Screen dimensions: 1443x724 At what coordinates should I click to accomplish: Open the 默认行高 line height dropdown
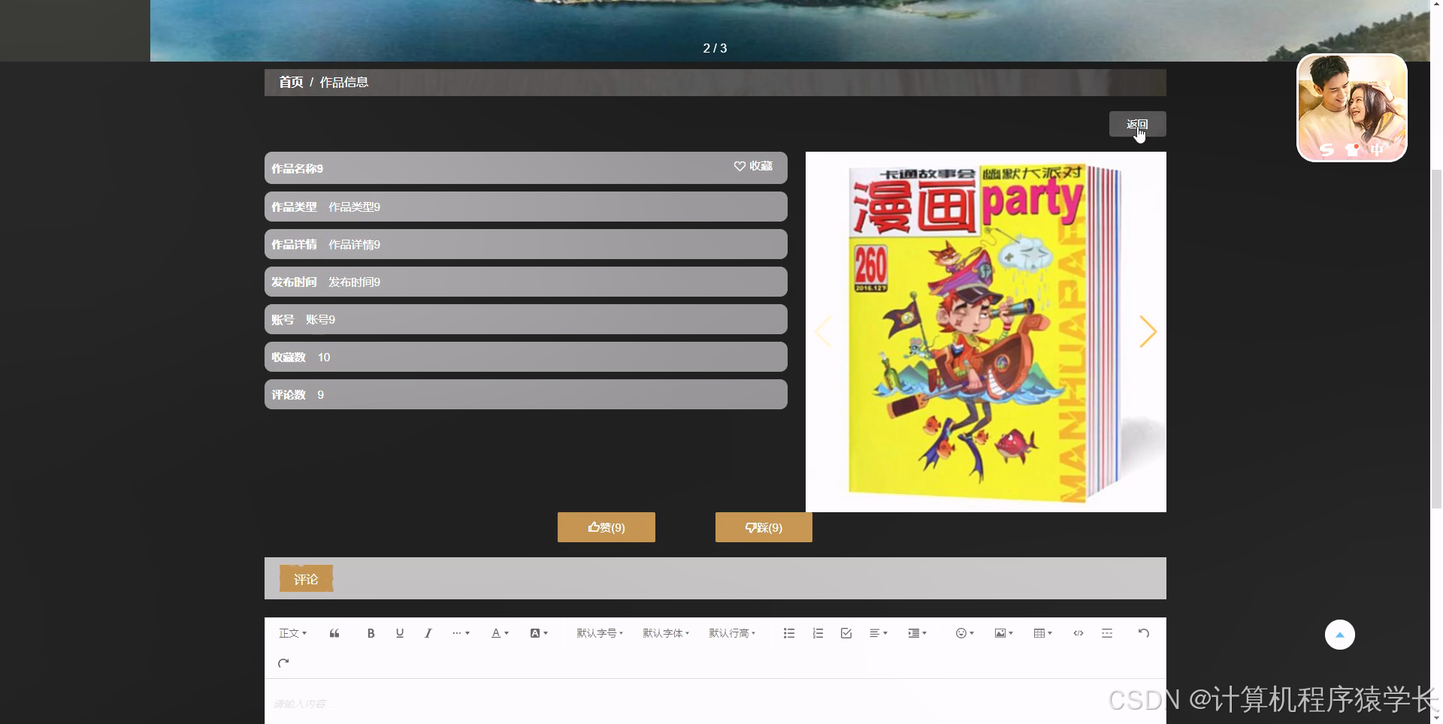tap(732, 633)
